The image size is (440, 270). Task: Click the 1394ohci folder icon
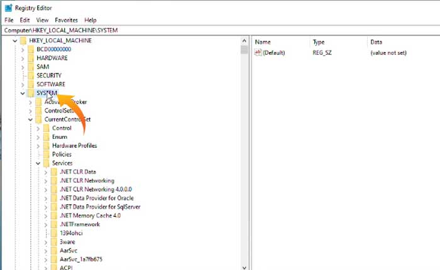pos(54,233)
